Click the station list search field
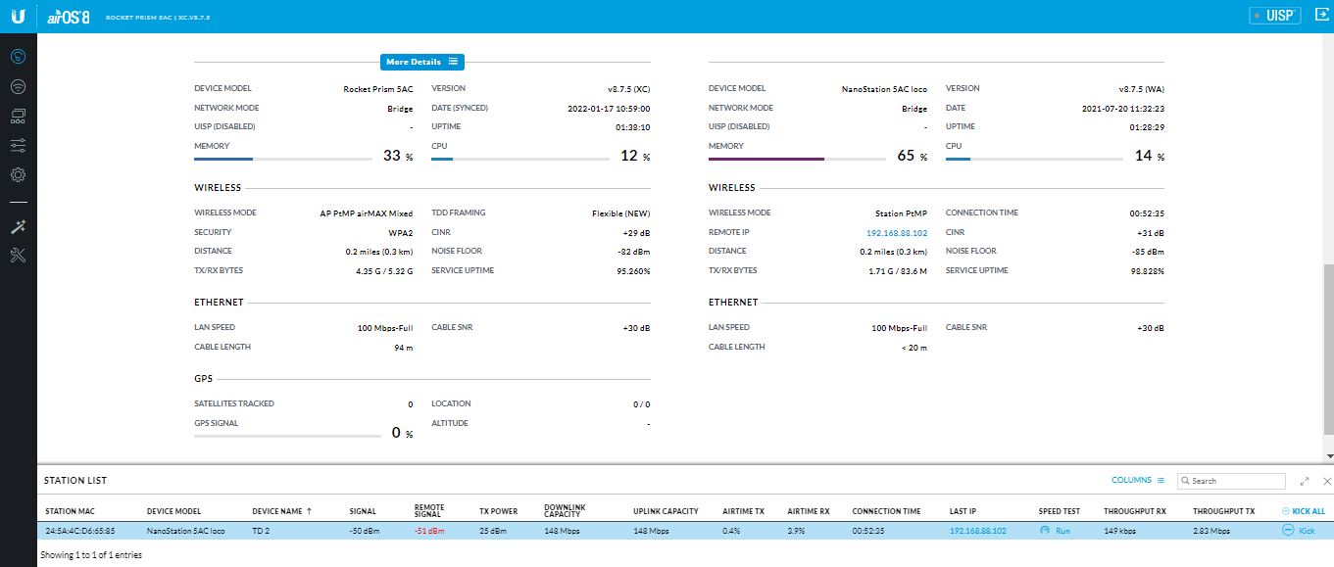The image size is (1334, 567). tap(1231, 481)
